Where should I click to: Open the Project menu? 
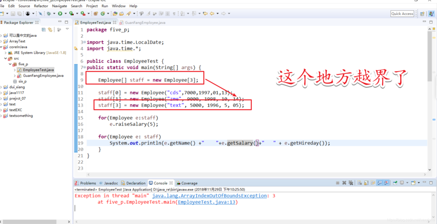tap(92, 6)
